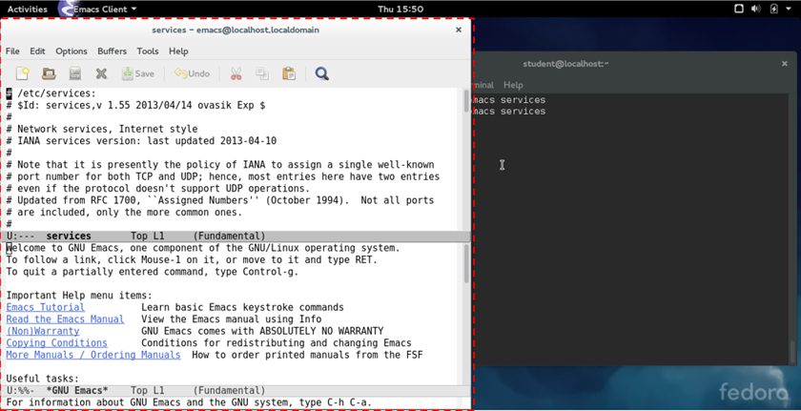Click the Open Directory (dired) toolbar icon
The width and height of the screenshot is (801, 411).
coord(74,73)
